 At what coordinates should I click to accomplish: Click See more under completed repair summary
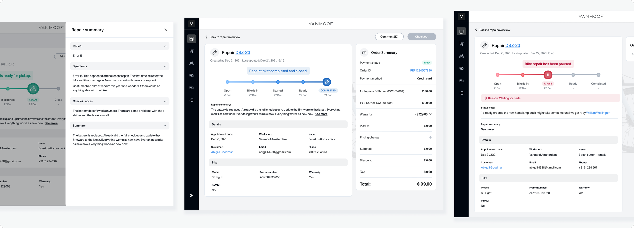[x=321, y=114]
